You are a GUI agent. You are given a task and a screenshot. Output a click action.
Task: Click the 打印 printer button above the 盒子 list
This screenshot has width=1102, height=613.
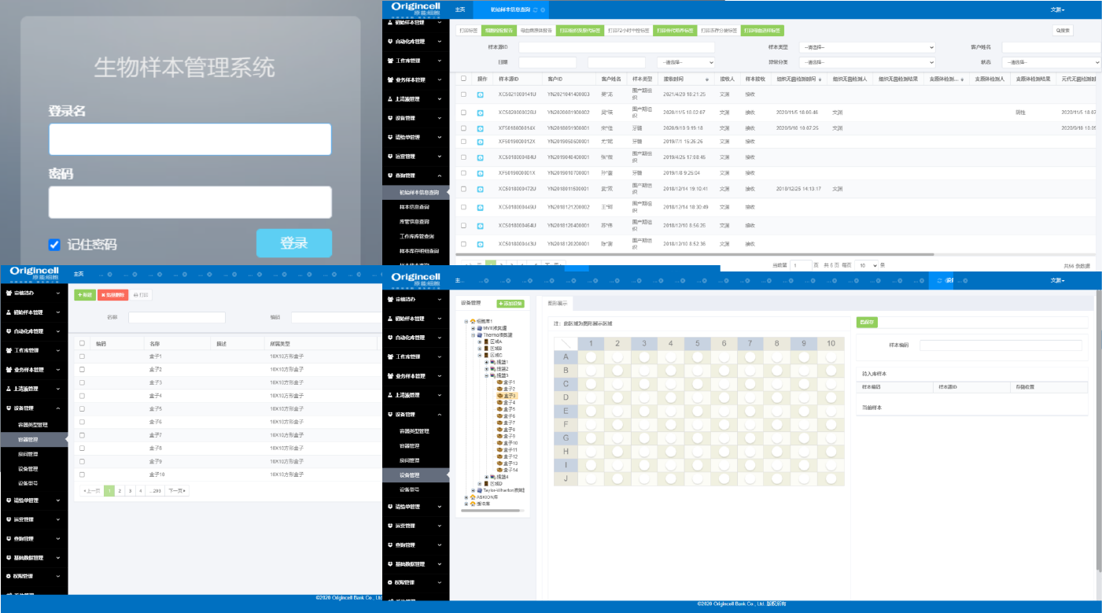click(x=141, y=295)
